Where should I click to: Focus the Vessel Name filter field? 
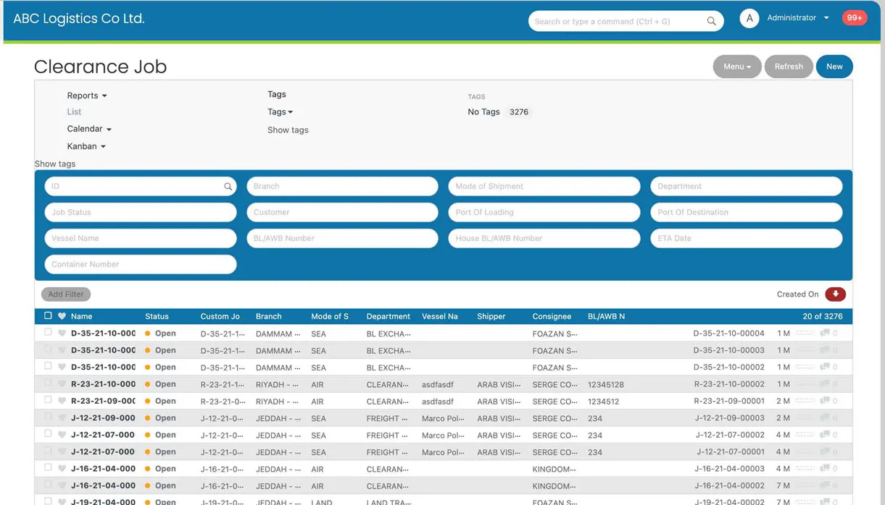[141, 238]
